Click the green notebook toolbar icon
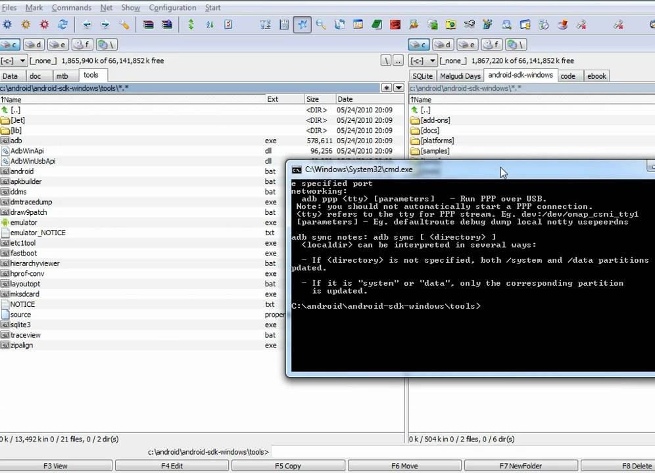The width and height of the screenshot is (655, 473). pos(376,24)
